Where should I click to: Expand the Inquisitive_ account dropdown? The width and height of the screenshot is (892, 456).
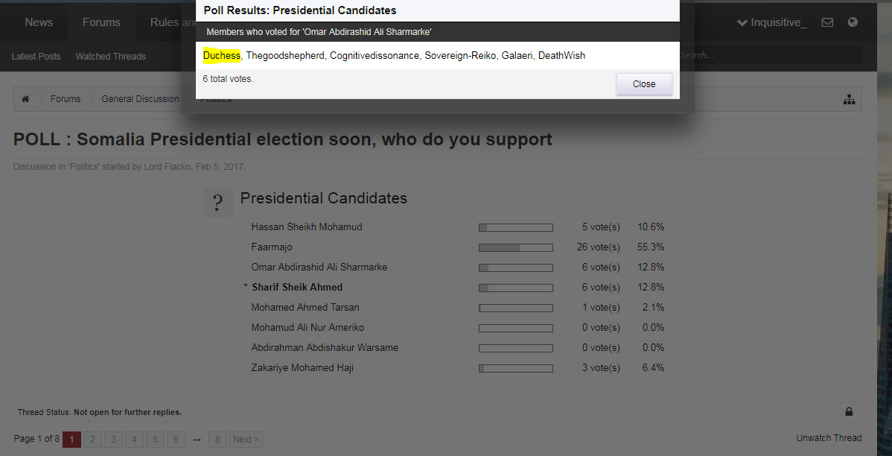pos(772,22)
